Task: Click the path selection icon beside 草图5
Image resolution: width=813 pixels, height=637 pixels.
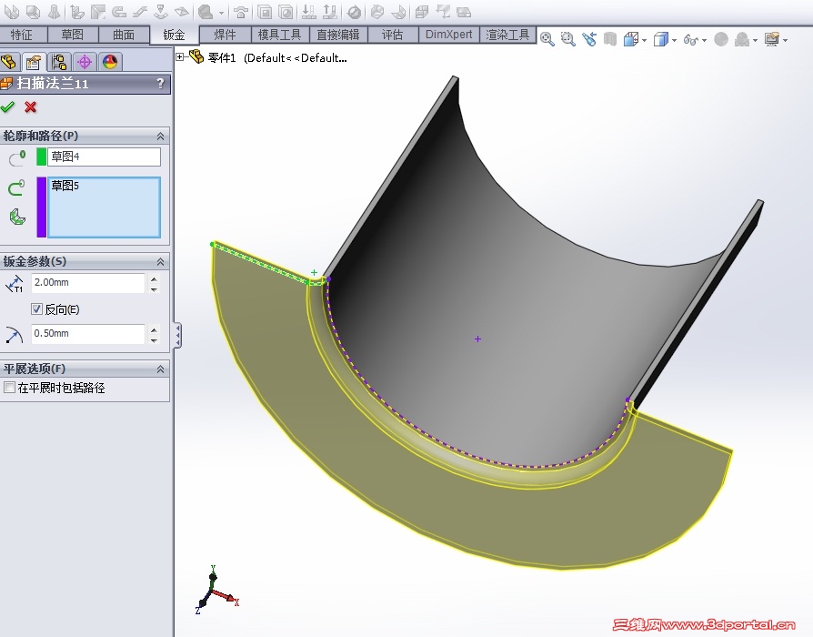Action: 16,187
